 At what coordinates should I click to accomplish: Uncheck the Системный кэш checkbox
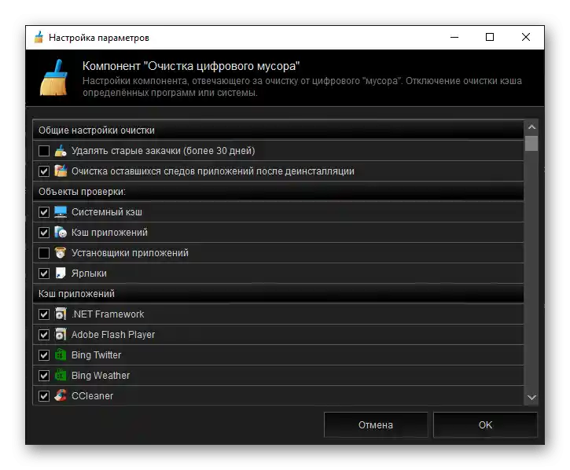[x=44, y=211]
